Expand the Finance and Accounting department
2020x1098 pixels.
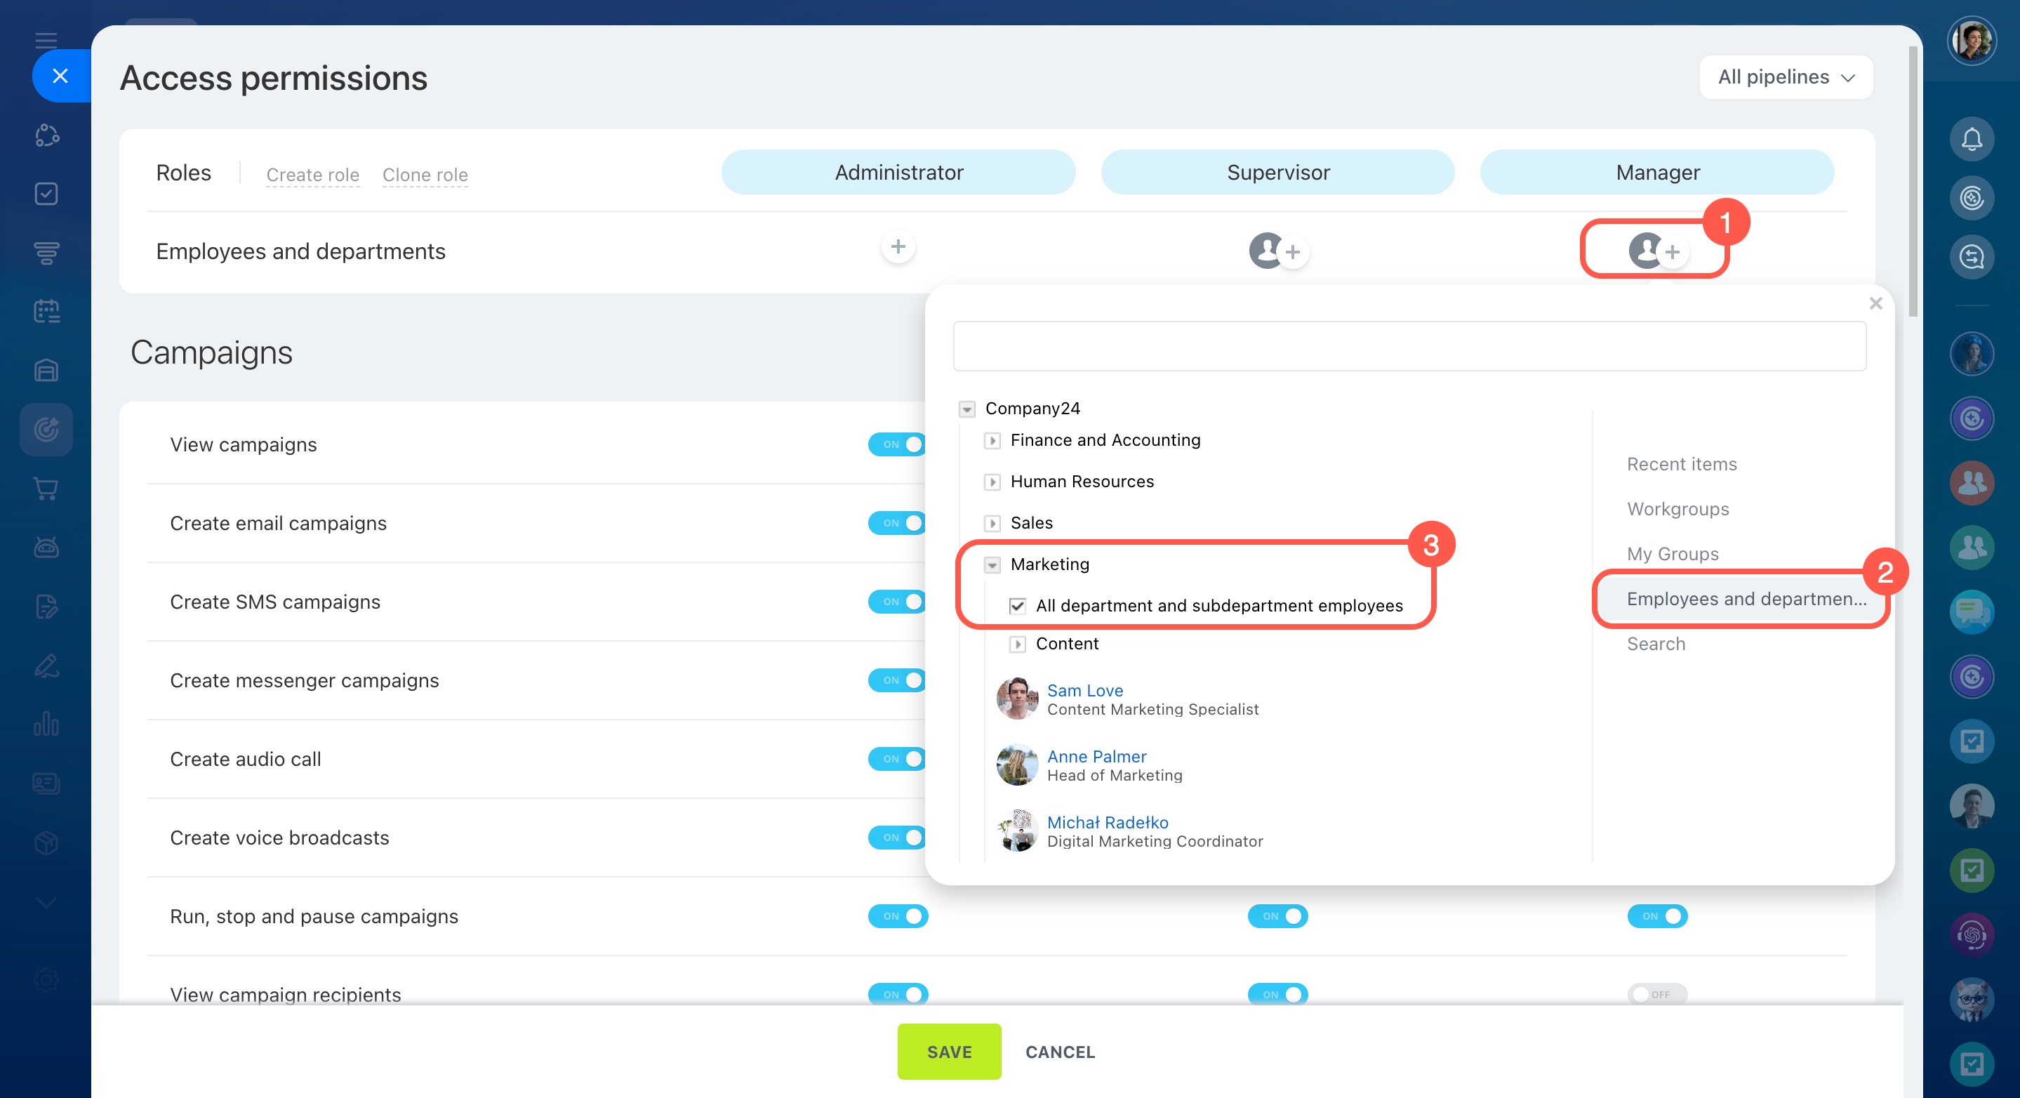(x=992, y=441)
